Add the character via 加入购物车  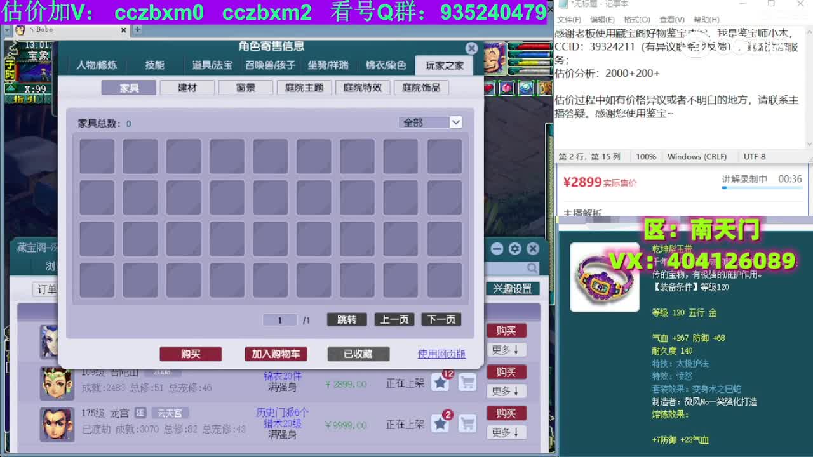(x=276, y=354)
